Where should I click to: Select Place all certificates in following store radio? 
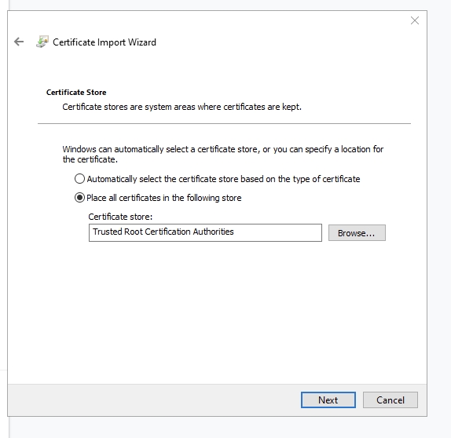coord(79,198)
